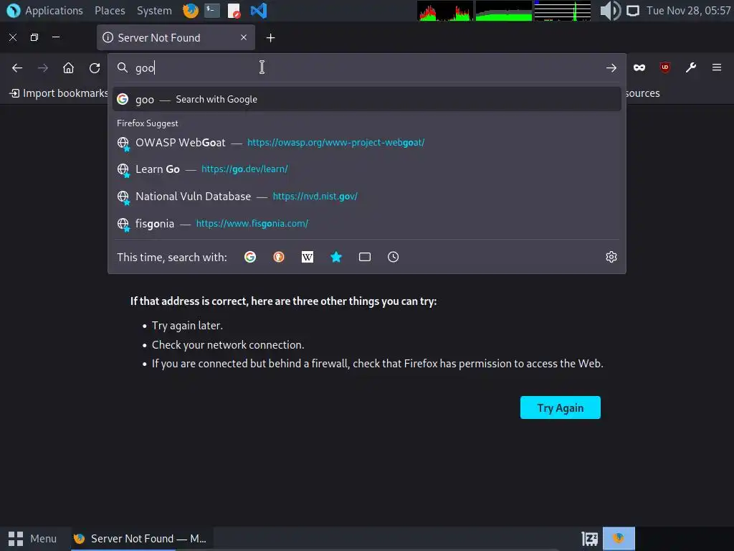This screenshot has height=551, width=734.
Task: Click the sleep indicator in bottom panel
Action: (x=589, y=539)
